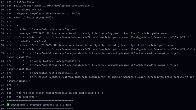Click the 'details: undefined' log line
The image size is (196, 110).
click(33, 41)
